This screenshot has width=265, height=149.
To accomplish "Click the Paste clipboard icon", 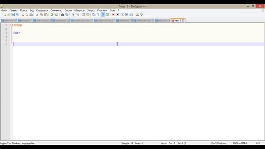I will (46, 15).
